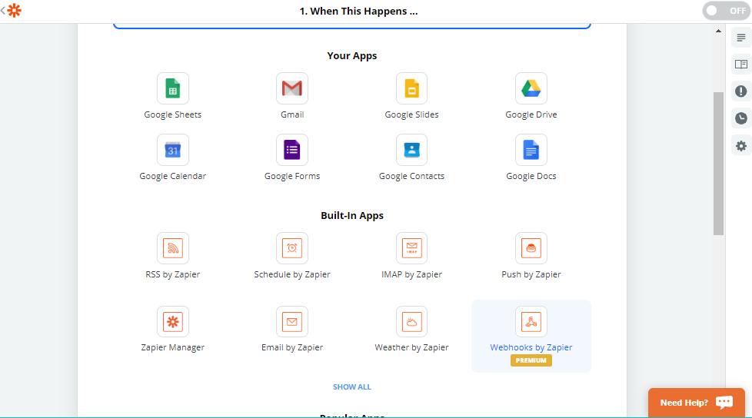Open the settings gear in right sidebar
The width and height of the screenshot is (752, 418).
point(740,146)
